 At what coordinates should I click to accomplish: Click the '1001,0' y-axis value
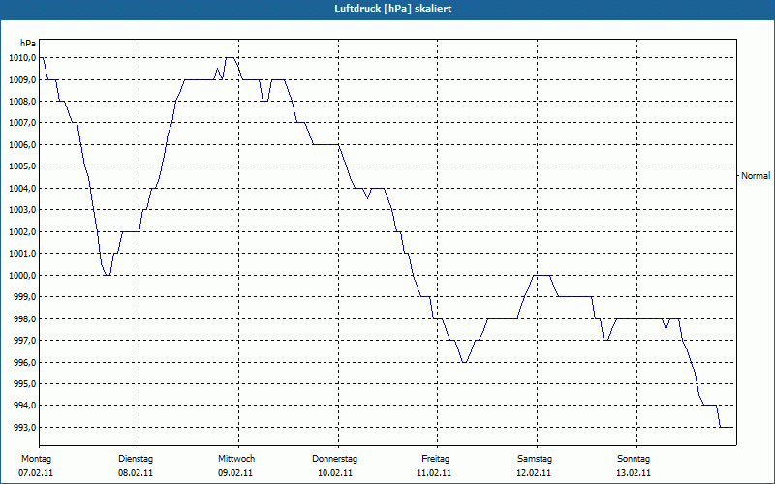tap(22, 253)
